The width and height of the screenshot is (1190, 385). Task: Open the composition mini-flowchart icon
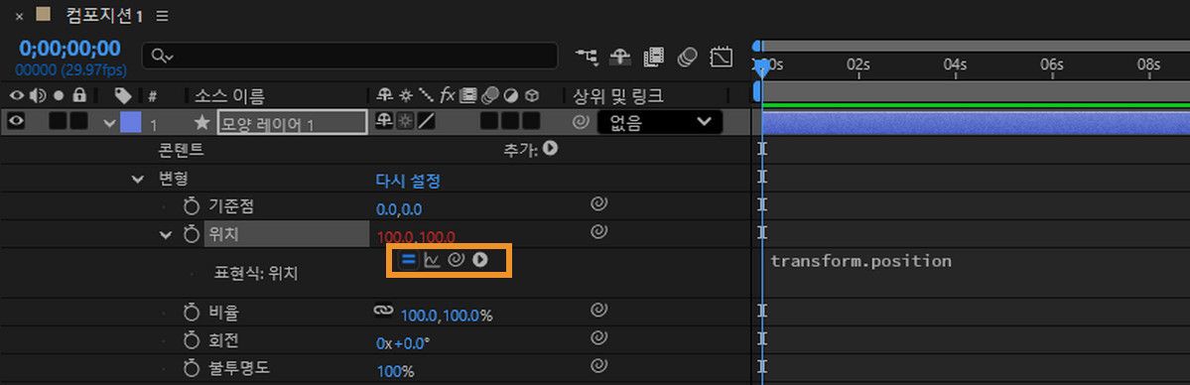click(x=587, y=57)
